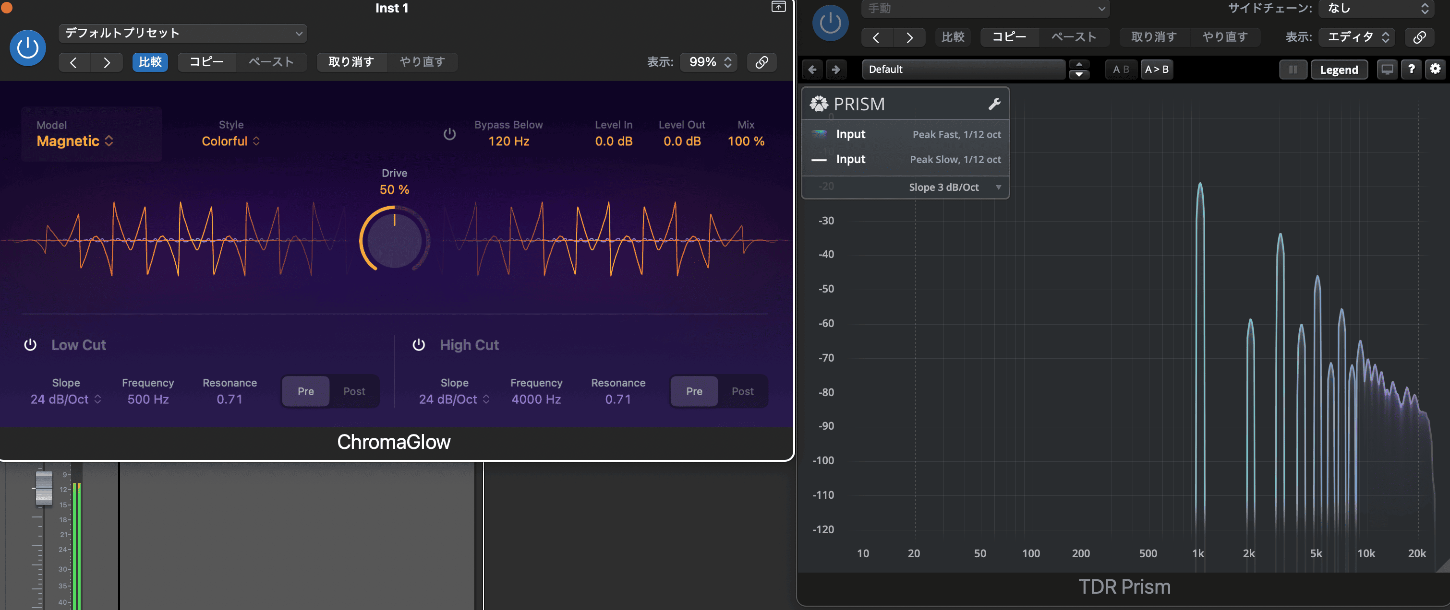The height and width of the screenshot is (610, 1450).
Task: Open the Style Colorful selector
Action: tap(231, 141)
